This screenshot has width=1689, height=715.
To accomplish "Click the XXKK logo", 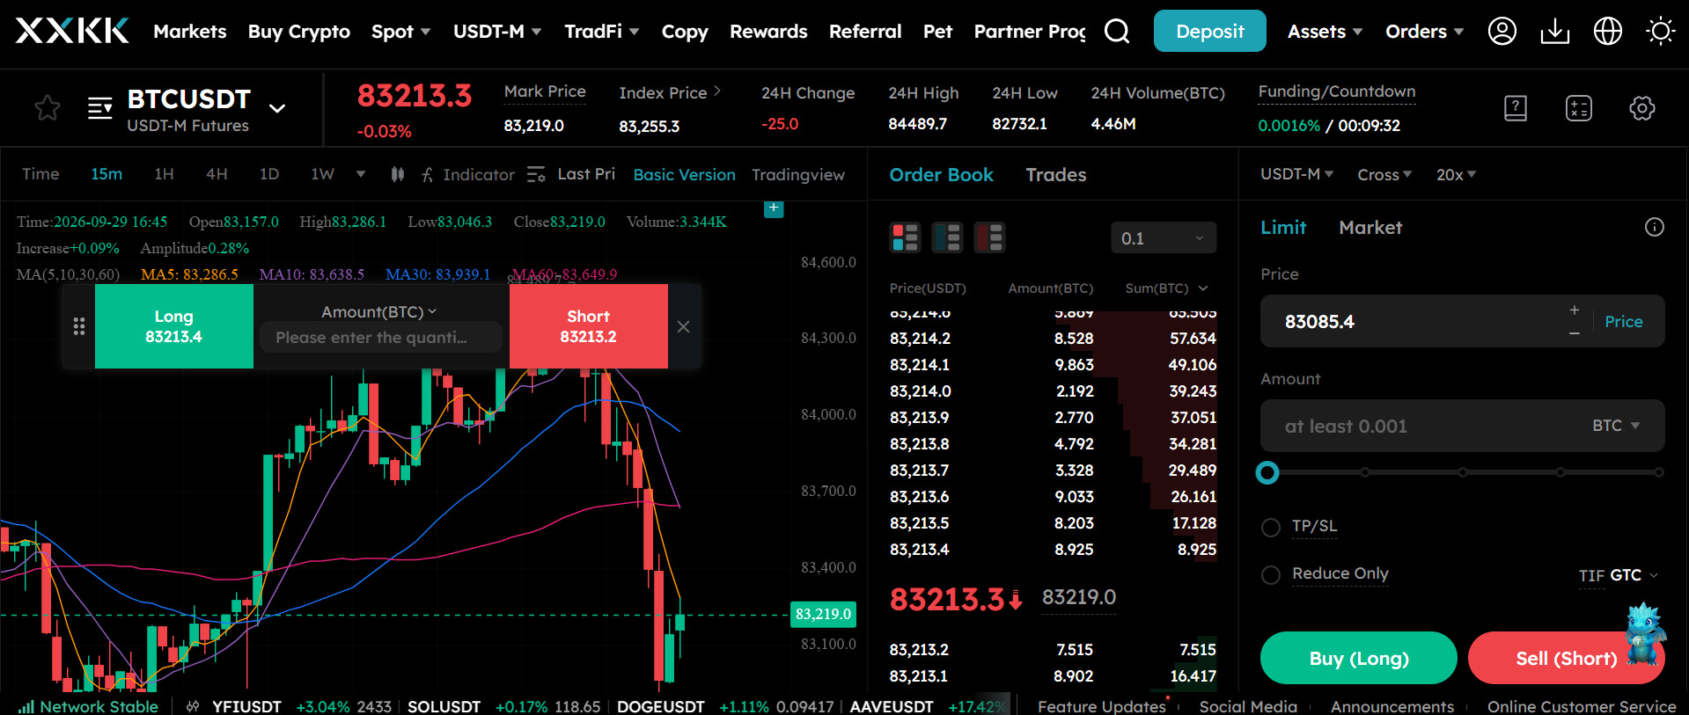I will pyautogui.click(x=72, y=31).
